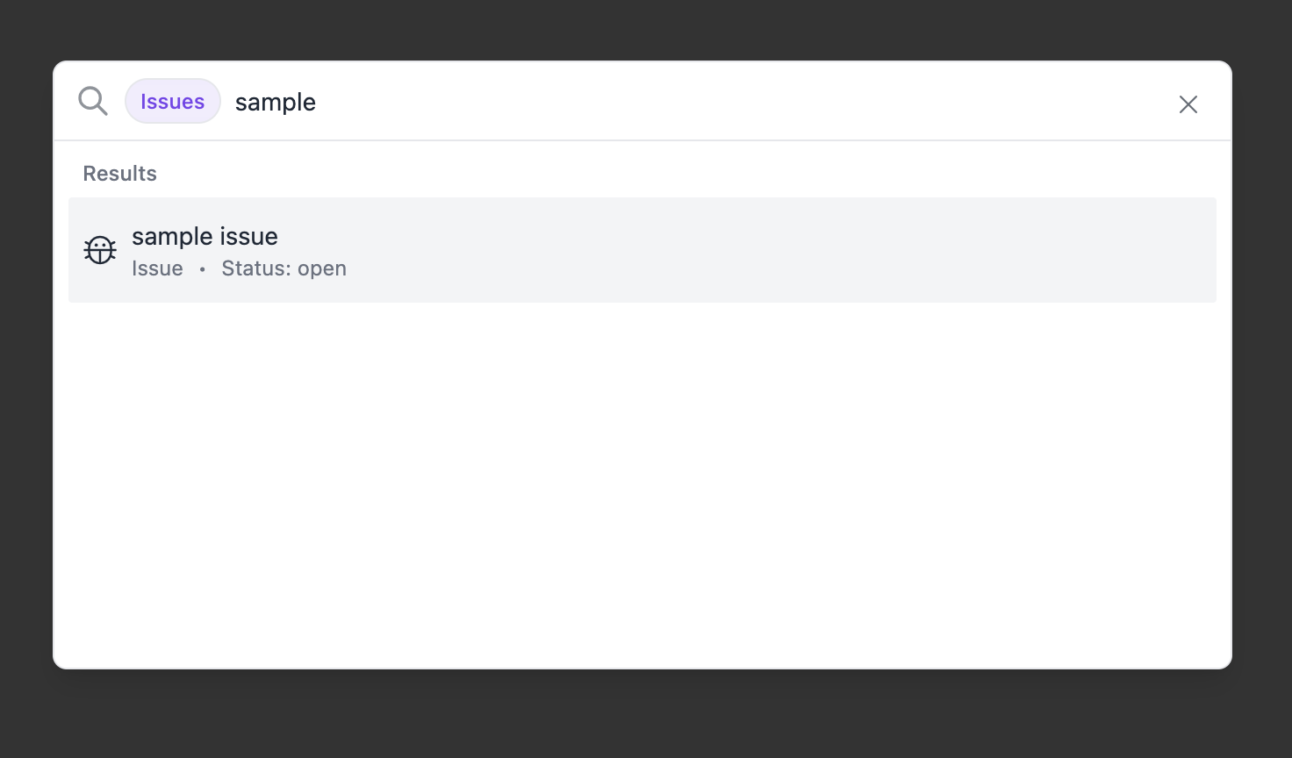The width and height of the screenshot is (1292, 758).
Task: Activate the close cross icon top right
Action: click(1188, 104)
